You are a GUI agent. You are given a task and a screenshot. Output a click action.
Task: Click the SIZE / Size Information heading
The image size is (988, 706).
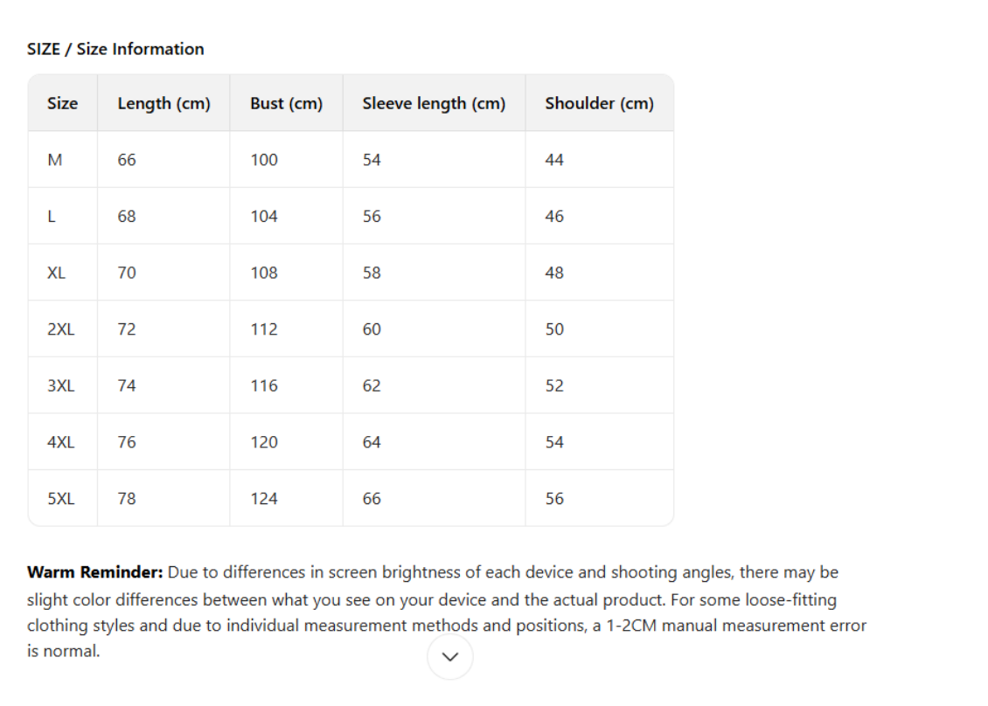coord(115,49)
